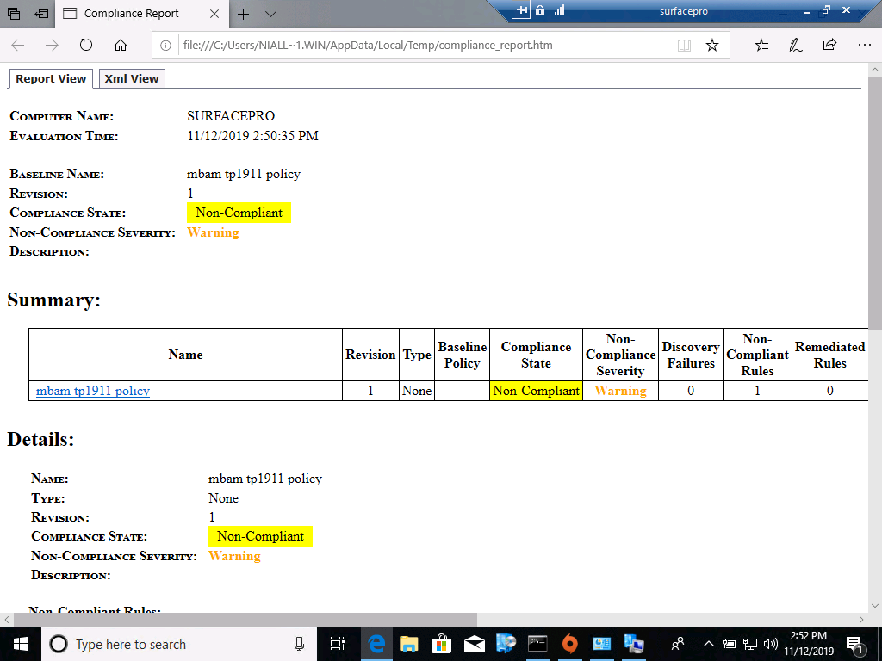
Task: Click the Edge icon on the taskbar
Action: [376, 644]
